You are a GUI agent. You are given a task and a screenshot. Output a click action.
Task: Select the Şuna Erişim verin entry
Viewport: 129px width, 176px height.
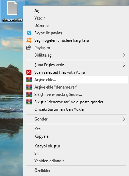click(x=76, y=65)
